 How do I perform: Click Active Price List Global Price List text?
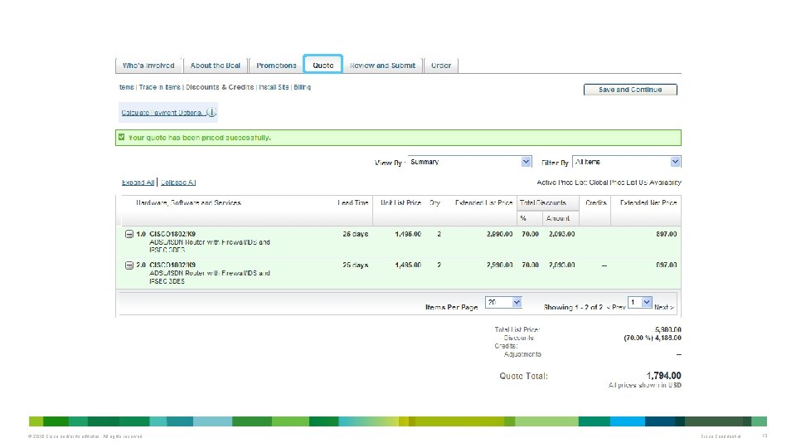[609, 183]
